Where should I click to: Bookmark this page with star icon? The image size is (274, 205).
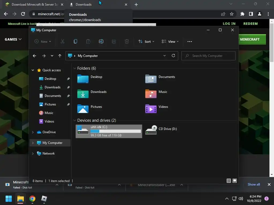point(232,14)
